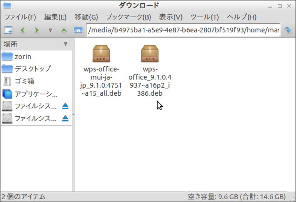This screenshot has height=202, width=296.
Task: Open a new tab with toolbar icon
Action: click(8, 30)
